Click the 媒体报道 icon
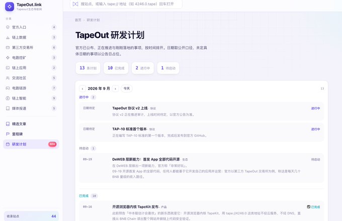Screen dimensions: 342x221 [x=8, y=108]
